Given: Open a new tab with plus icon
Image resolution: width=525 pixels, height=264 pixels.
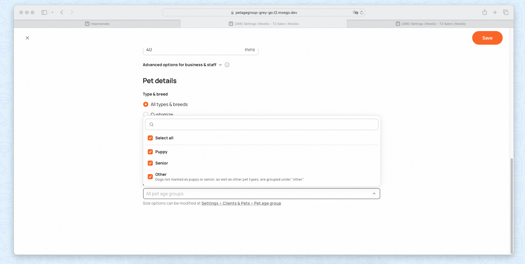Looking at the screenshot, I should 495,12.
